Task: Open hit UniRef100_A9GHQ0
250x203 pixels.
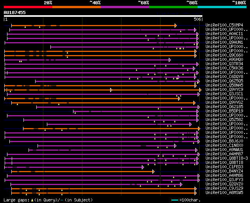Action: 224,60
